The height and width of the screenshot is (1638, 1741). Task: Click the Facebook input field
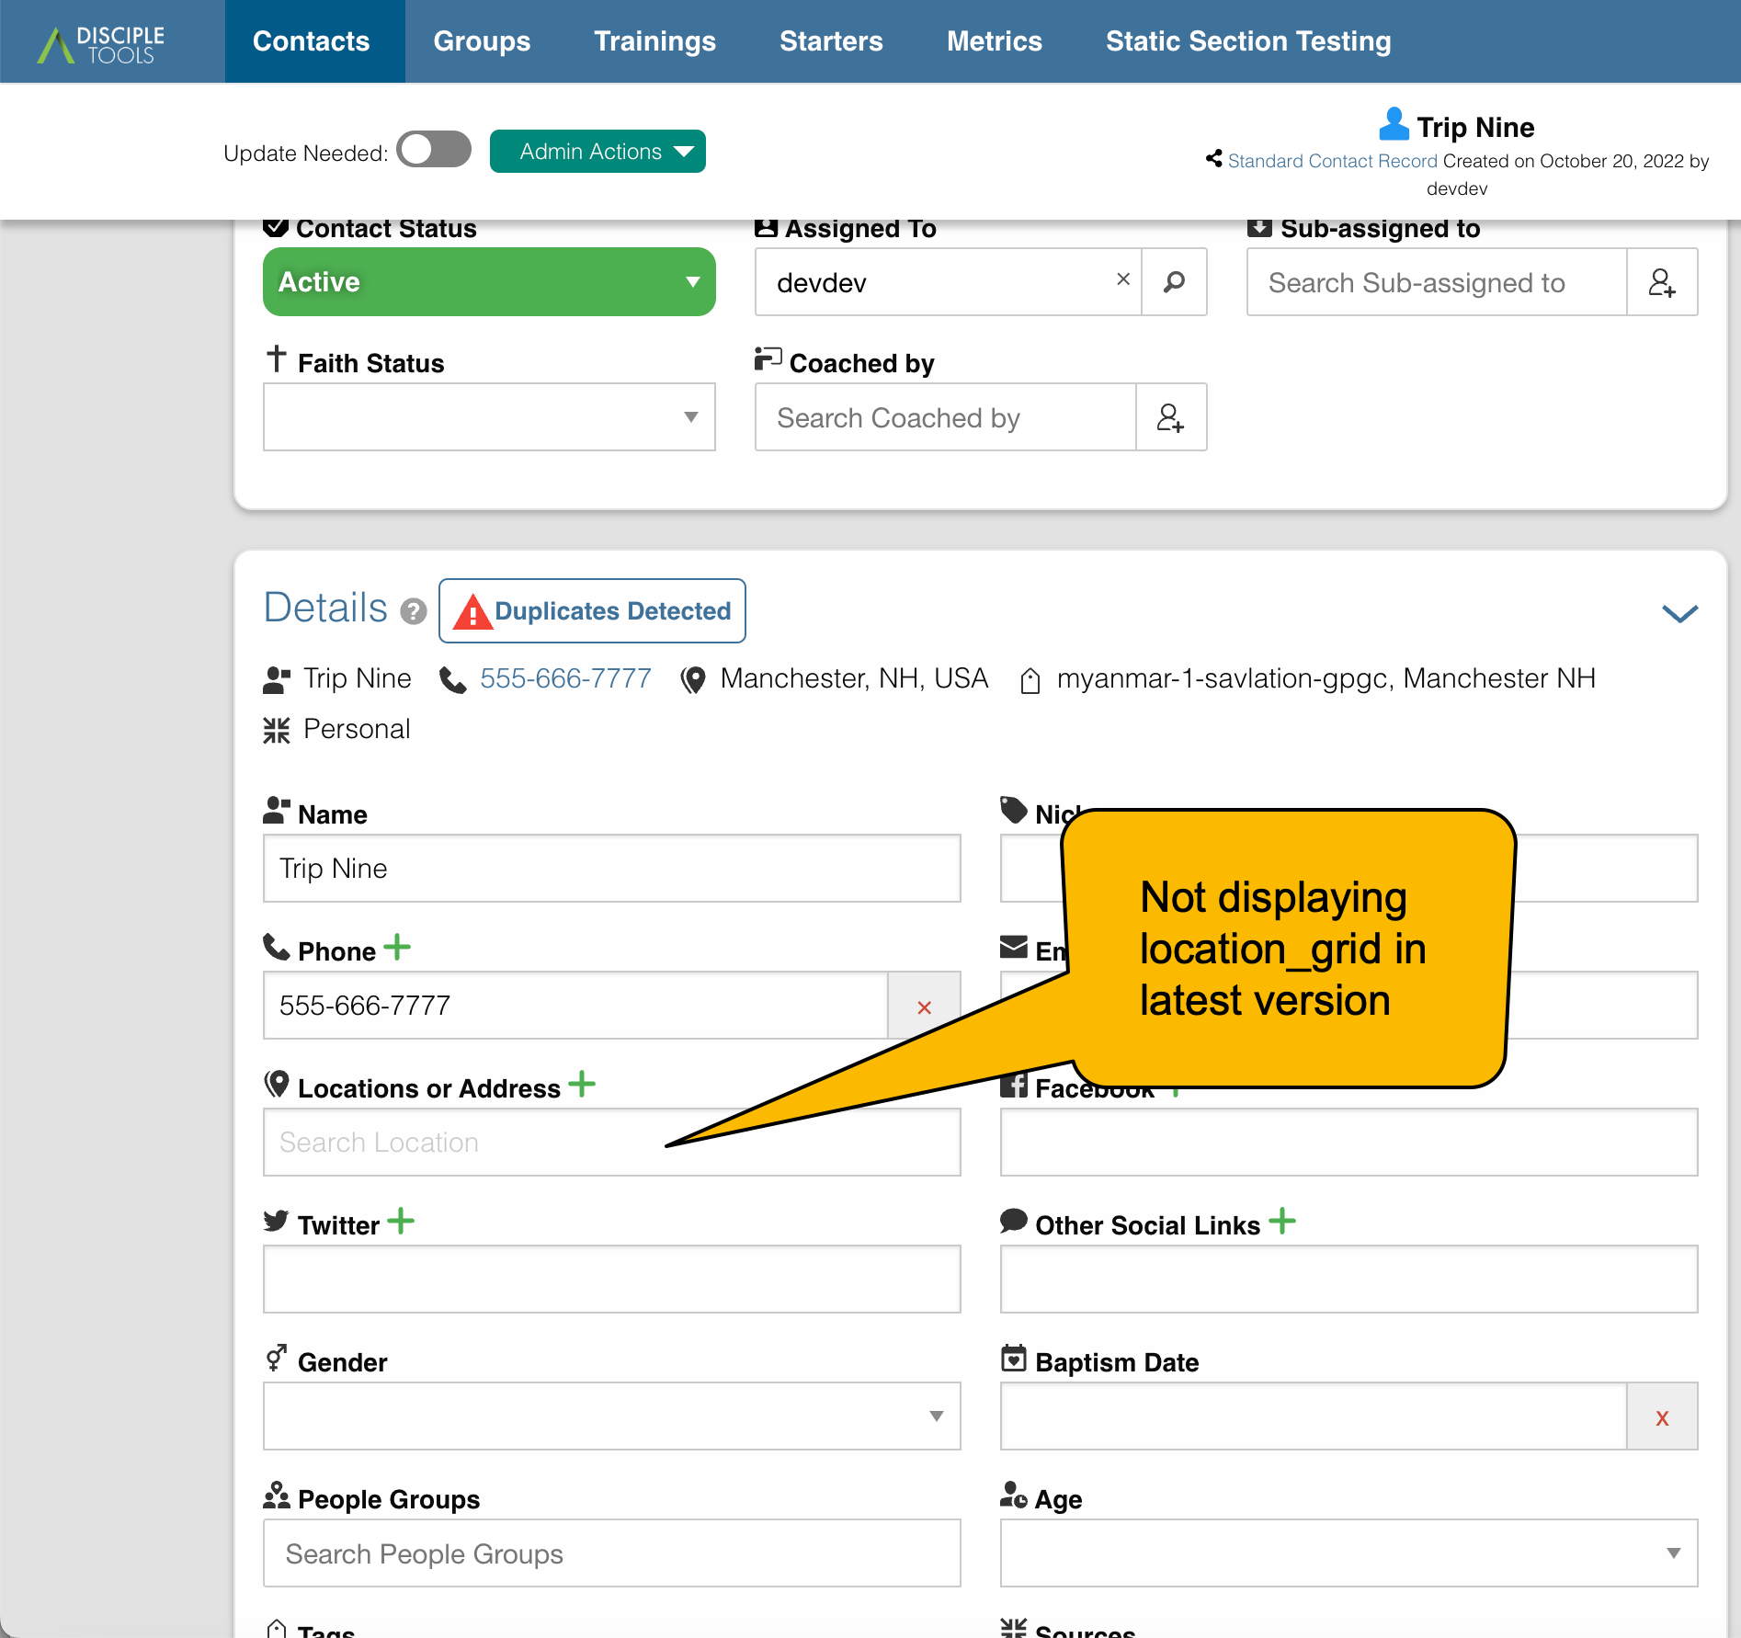click(1348, 1142)
